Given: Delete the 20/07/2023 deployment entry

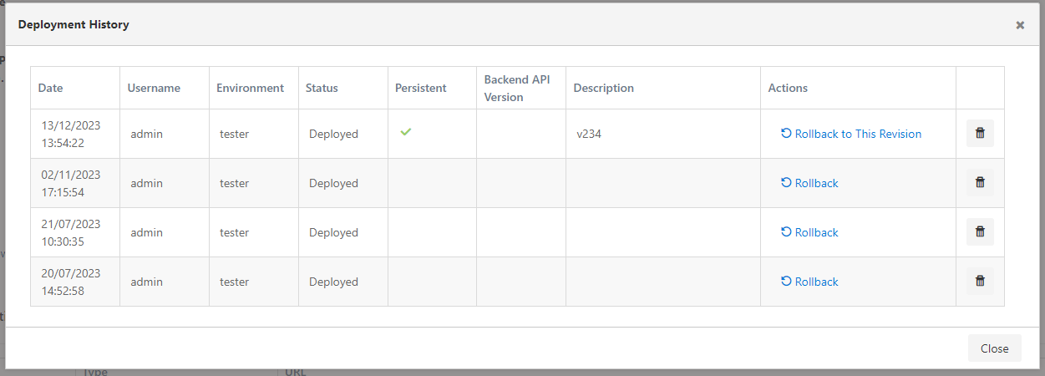Looking at the screenshot, I should 980,282.
